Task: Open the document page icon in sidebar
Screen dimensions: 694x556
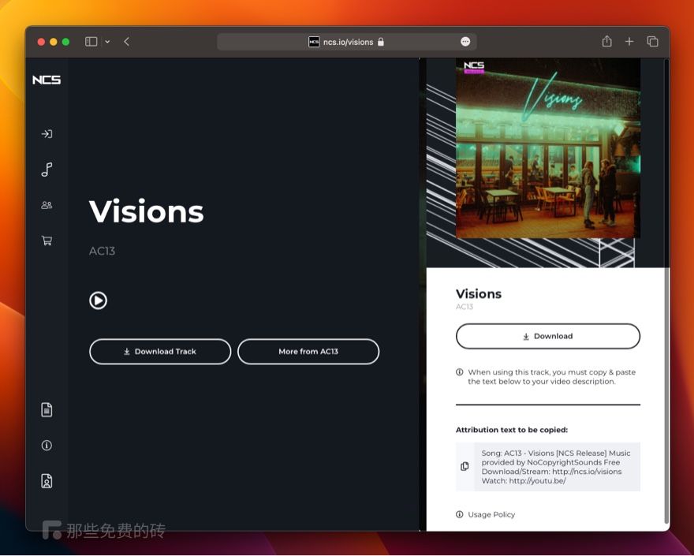Action: [47, 409]
